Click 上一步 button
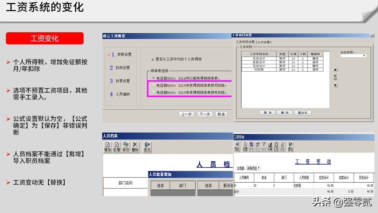This screenshot has height=213, width=378. (x=186, y=114)
